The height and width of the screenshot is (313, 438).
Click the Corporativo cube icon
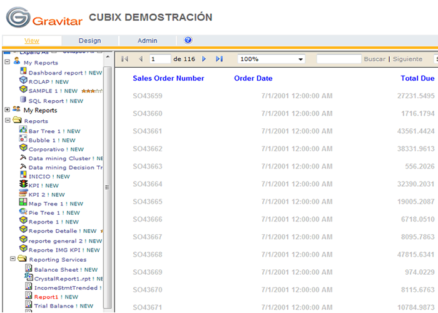tap(23, 148)
